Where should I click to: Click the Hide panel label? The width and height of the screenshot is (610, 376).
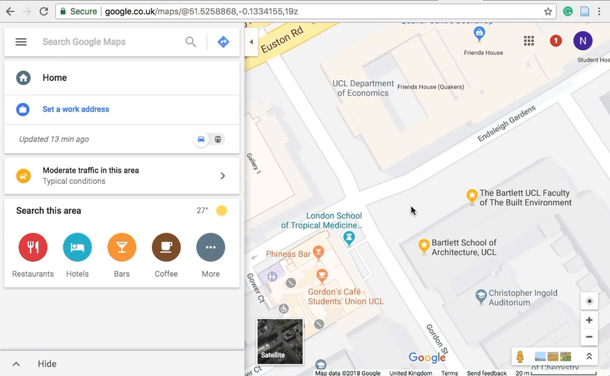[x=47, y=364]
